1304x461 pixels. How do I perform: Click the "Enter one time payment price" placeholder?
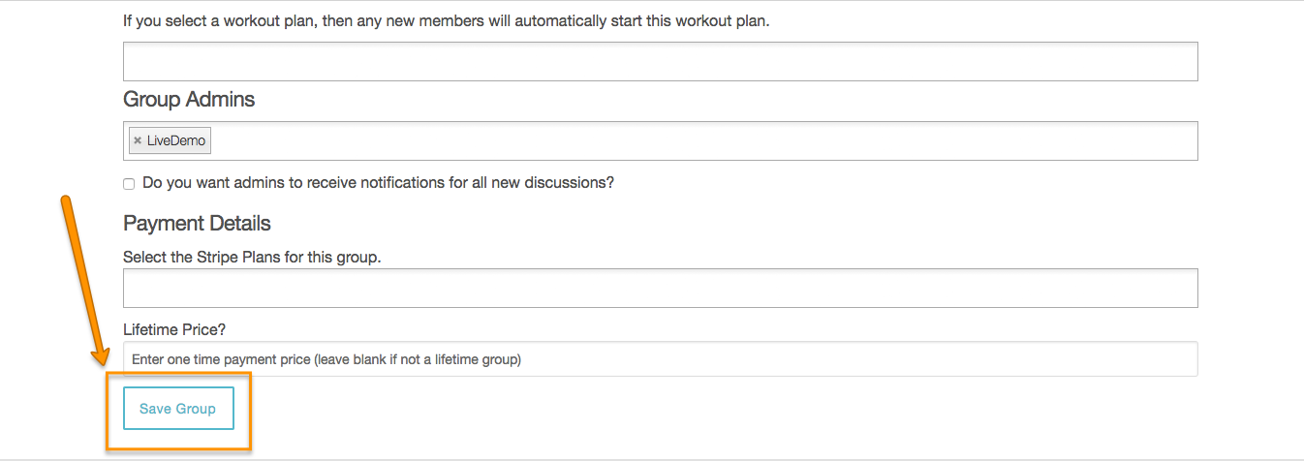[326, 359]
